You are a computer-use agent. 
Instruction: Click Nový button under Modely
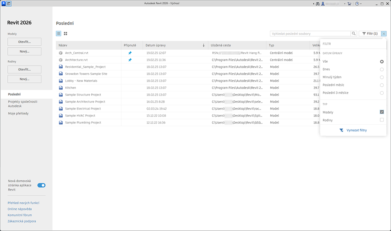pyautogui.click(x=24, y=51)
